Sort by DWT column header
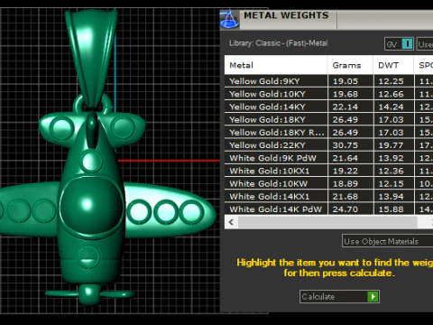Screen dimensions: 433x325 pos(393,65)
